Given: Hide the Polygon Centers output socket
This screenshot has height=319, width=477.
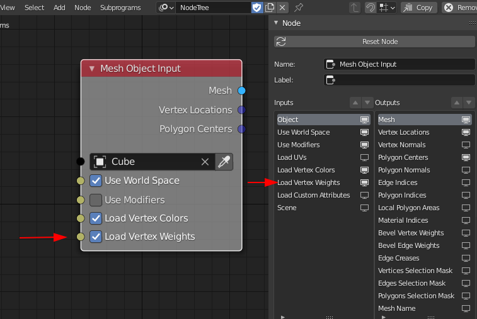Looking at the screenshot, I should tap(466, 157).
